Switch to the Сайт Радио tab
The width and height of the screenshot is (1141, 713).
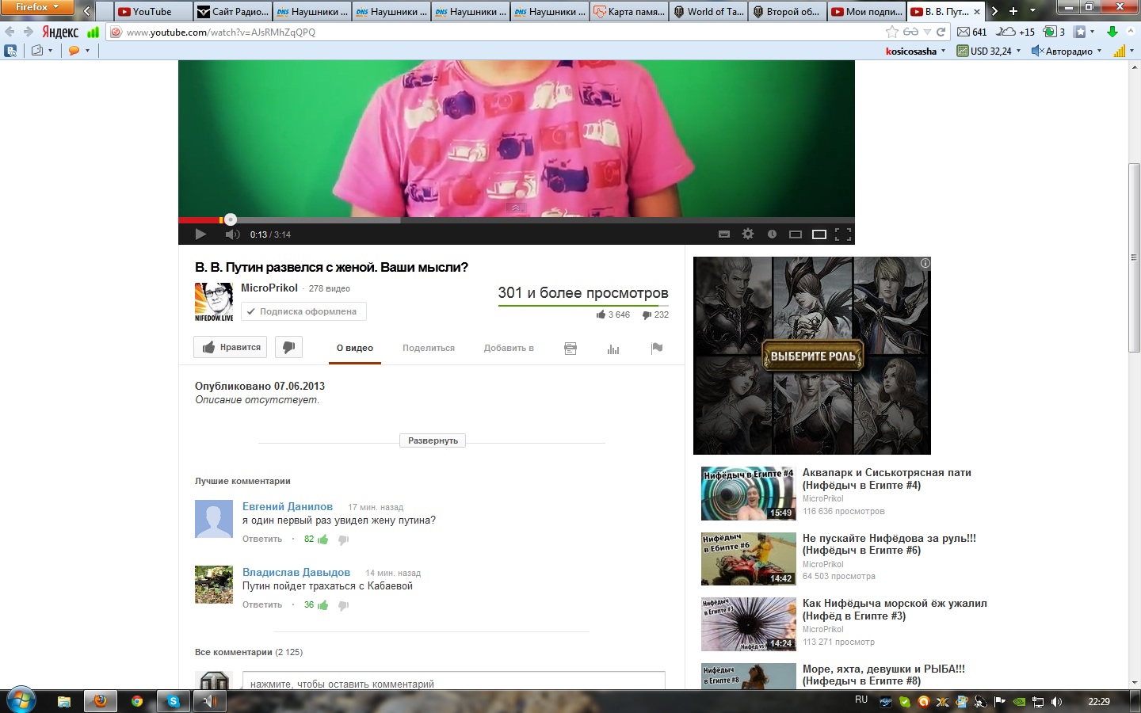pos(233,11)
